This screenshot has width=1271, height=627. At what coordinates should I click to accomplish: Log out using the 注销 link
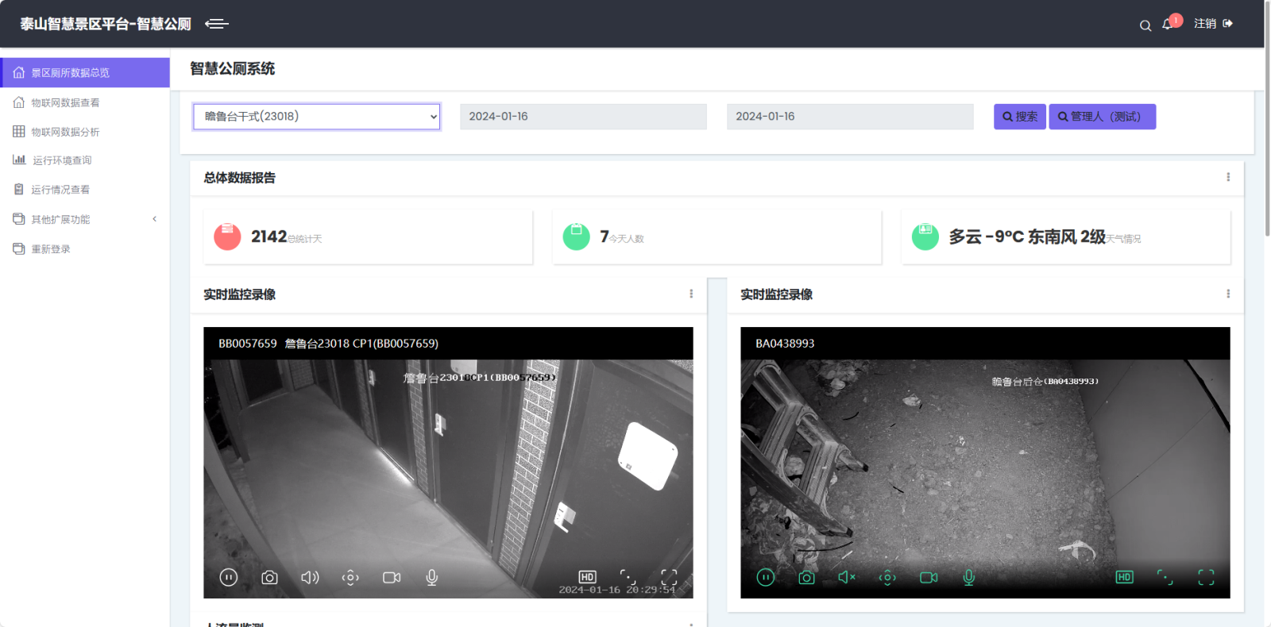(1213, 24)
